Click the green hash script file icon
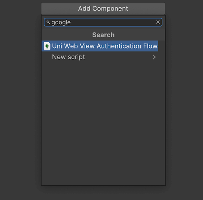Image resolution: width=203 pixels, height=200 pixels. point(47,46)
